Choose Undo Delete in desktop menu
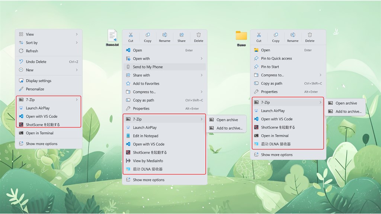Image resolution: width=381 pixels, height=214 pixels. point(49,62)
